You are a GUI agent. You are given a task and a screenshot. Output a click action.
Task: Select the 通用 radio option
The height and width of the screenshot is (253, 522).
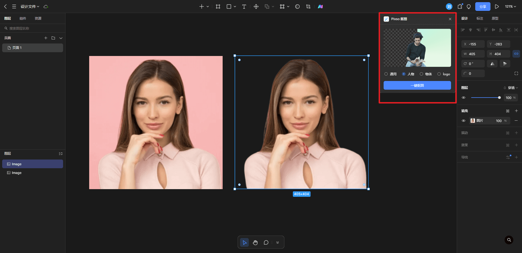coord(386,74)
